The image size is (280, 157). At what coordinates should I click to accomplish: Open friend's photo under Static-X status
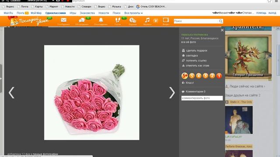point(239,120)
